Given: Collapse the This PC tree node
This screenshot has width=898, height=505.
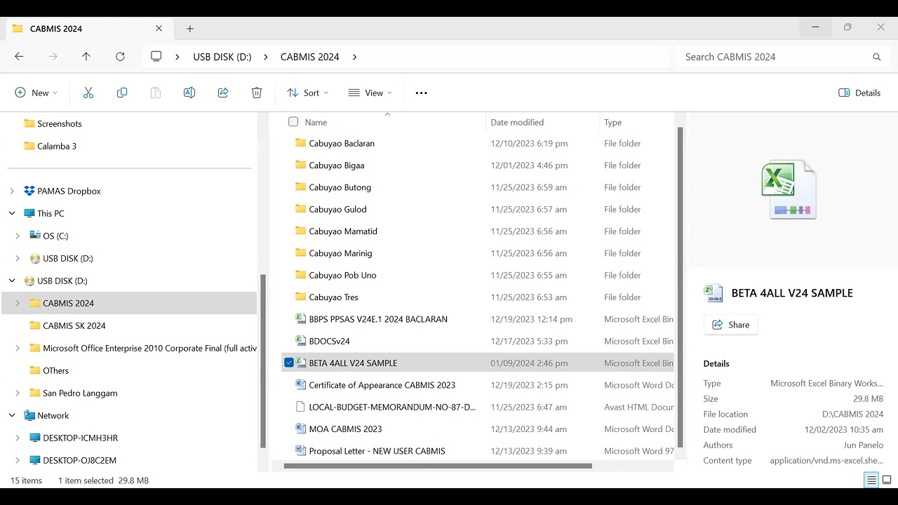Looking at the screenshot, I should [x=12, y=213].
